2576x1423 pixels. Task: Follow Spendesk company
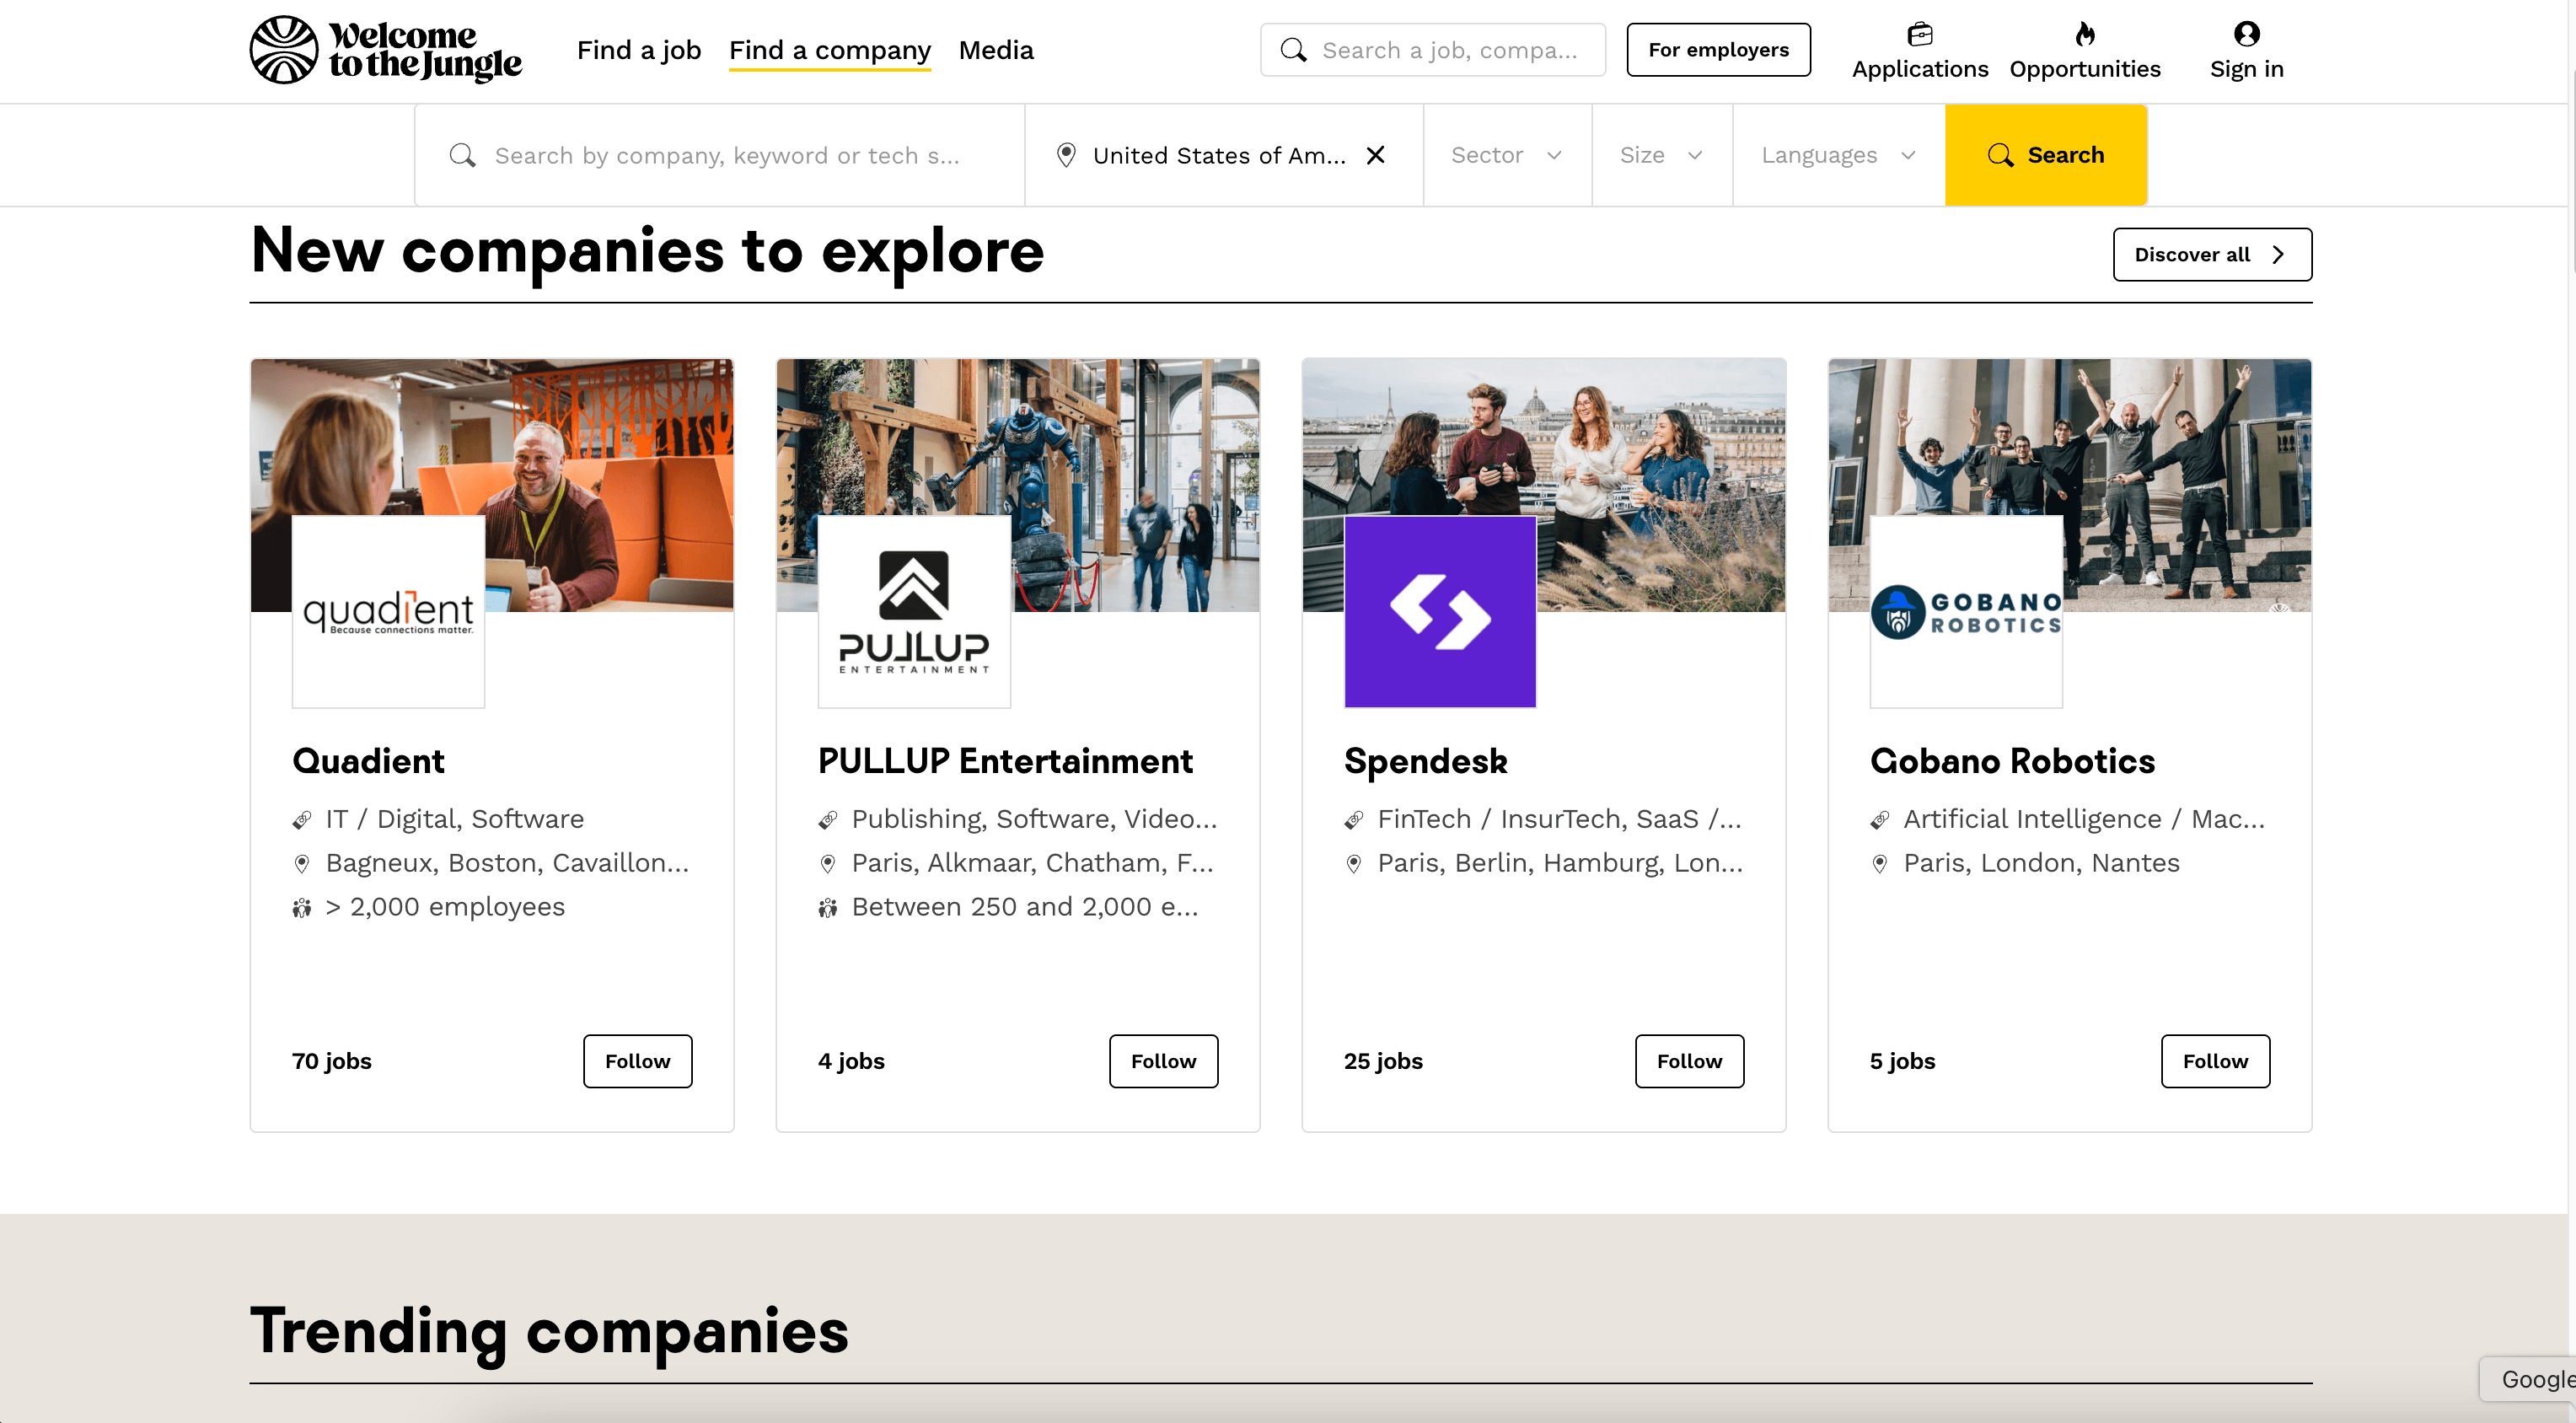tap(1688, 1061)
